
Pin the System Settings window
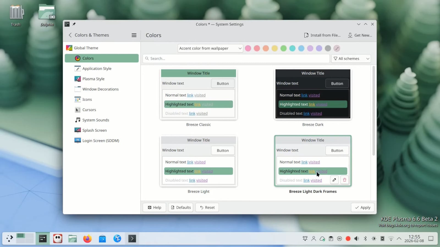point(74,24)
